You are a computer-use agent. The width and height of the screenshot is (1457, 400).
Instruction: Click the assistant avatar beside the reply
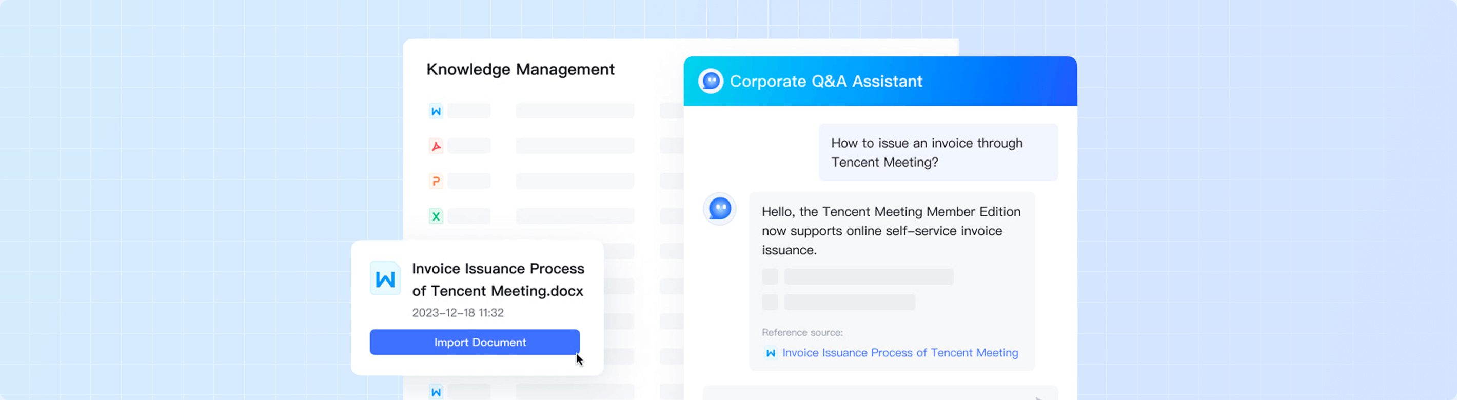719,209
